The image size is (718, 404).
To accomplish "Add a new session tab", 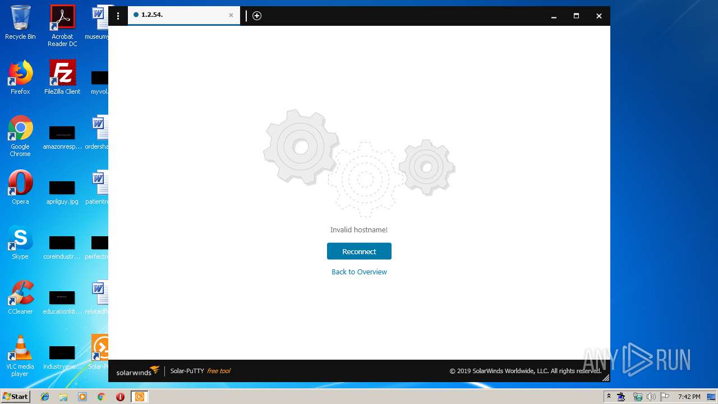I will pos(257,16).
